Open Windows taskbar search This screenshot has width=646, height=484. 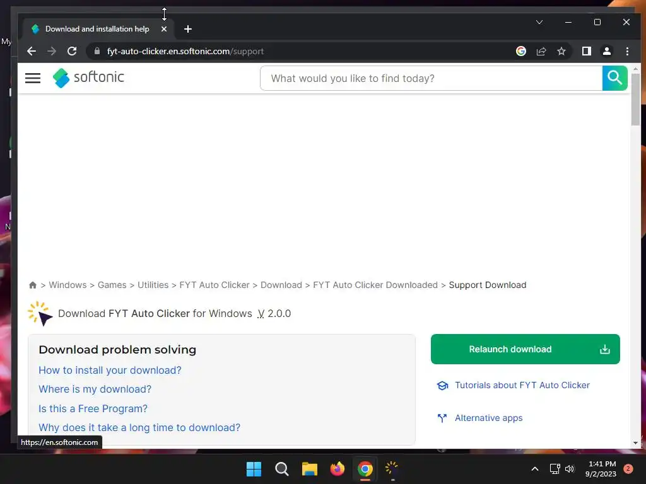click(282, 469)
